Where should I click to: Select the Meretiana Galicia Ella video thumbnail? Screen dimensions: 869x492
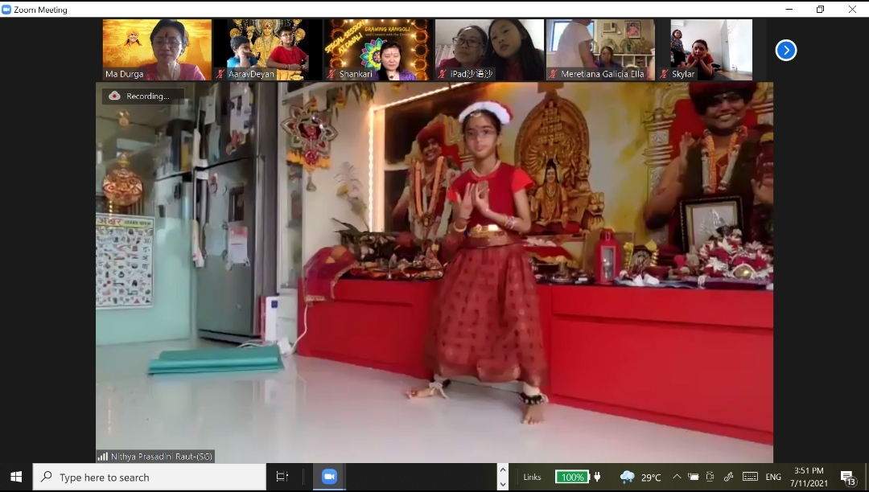click(x=599, y=50)
